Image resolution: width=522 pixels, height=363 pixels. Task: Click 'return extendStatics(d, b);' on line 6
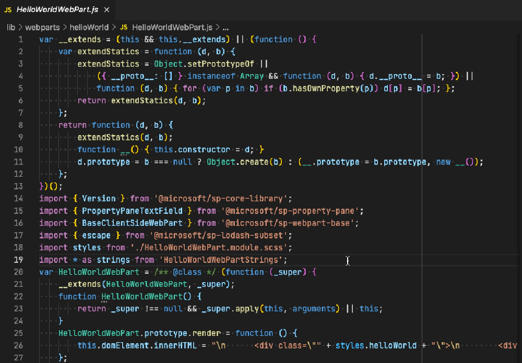click(x=142, y=101)
